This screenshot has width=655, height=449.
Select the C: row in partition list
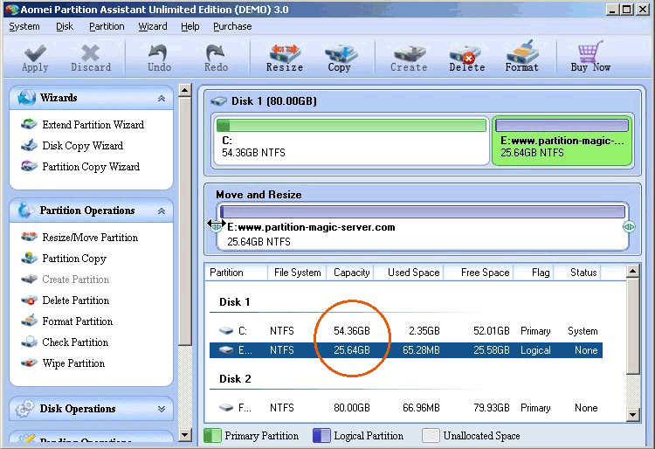tap(405, 331)
